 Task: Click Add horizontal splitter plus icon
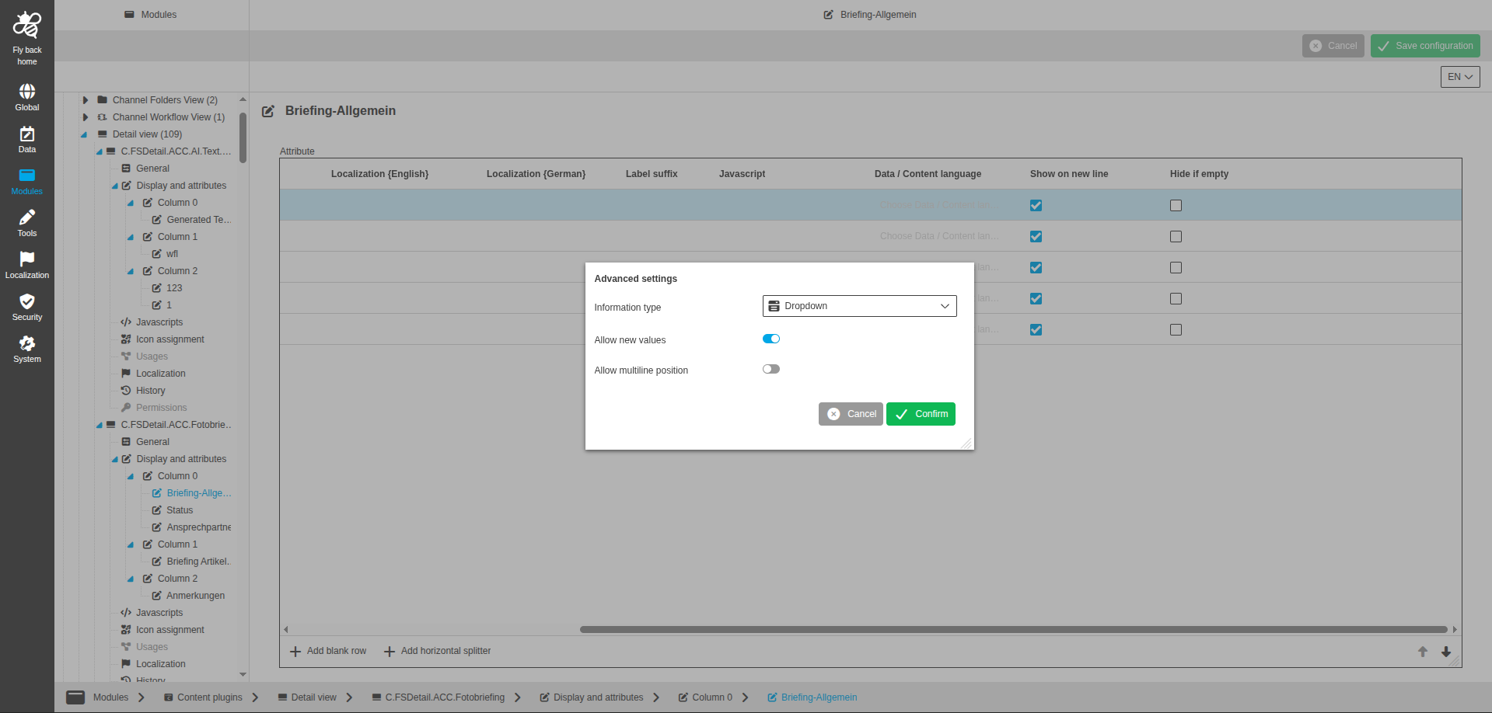(390, 652)
